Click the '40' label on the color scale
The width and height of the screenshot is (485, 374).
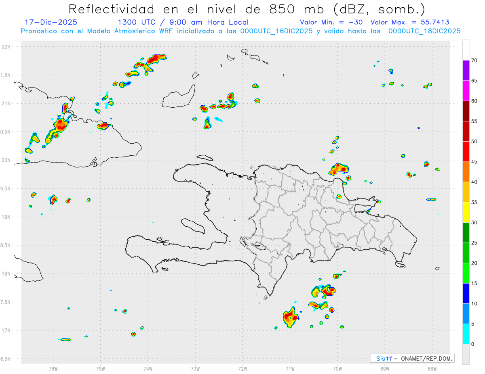474,182
